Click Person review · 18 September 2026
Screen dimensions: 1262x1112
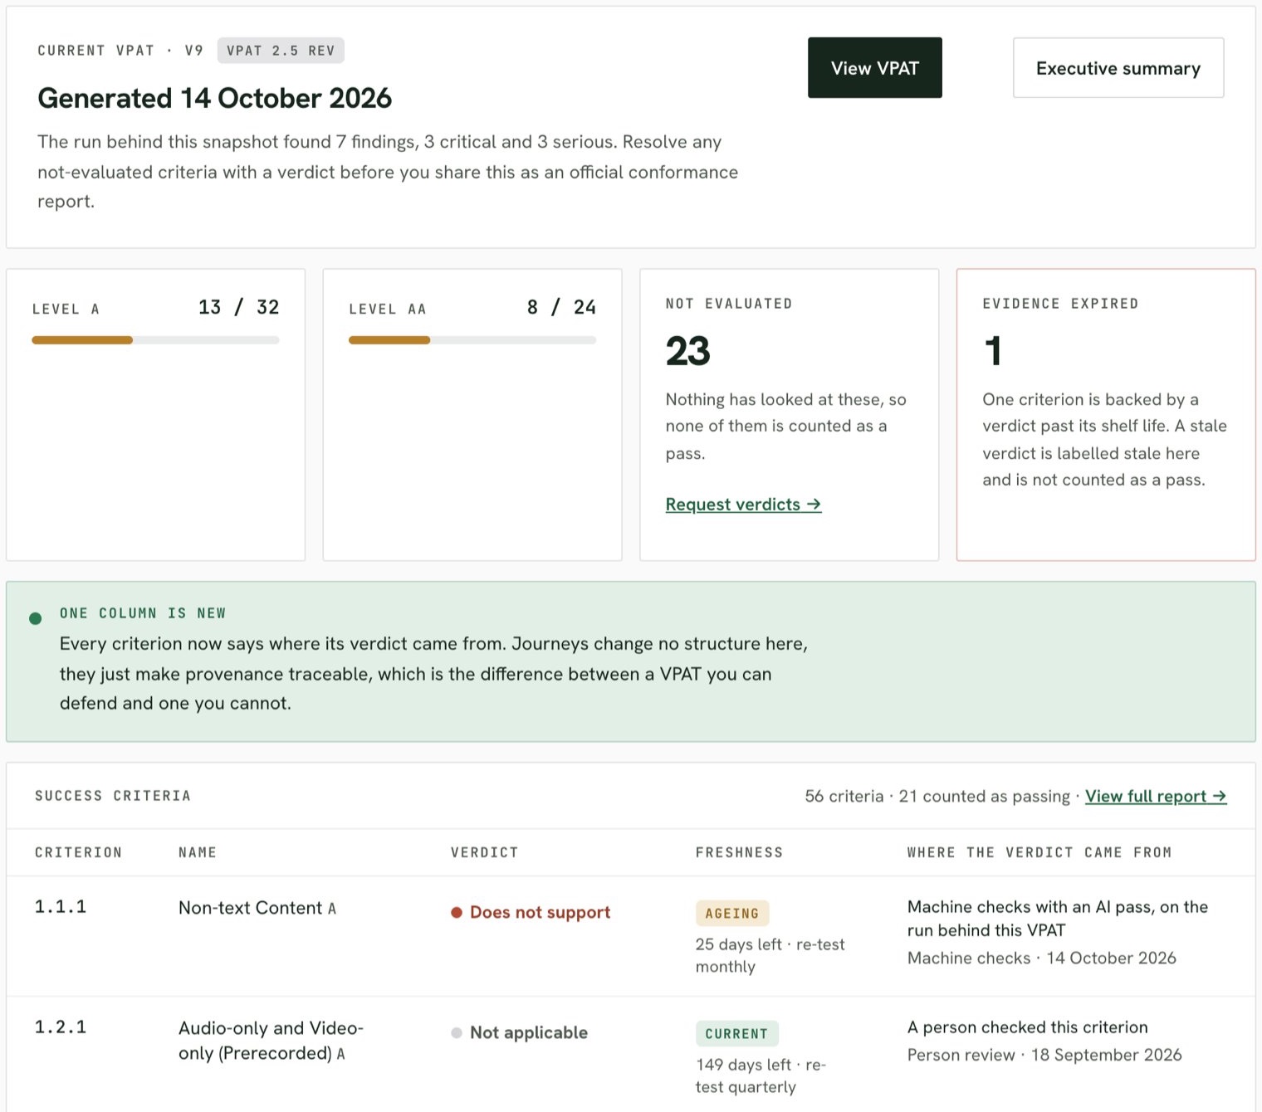(x=1044, y=1056)
